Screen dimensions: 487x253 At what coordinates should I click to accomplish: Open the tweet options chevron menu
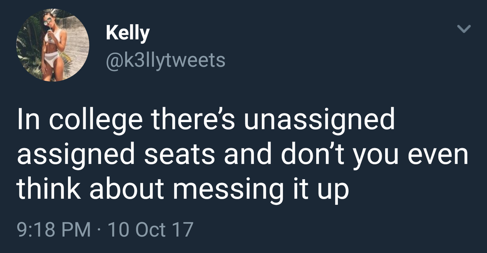tap(463, 31)
